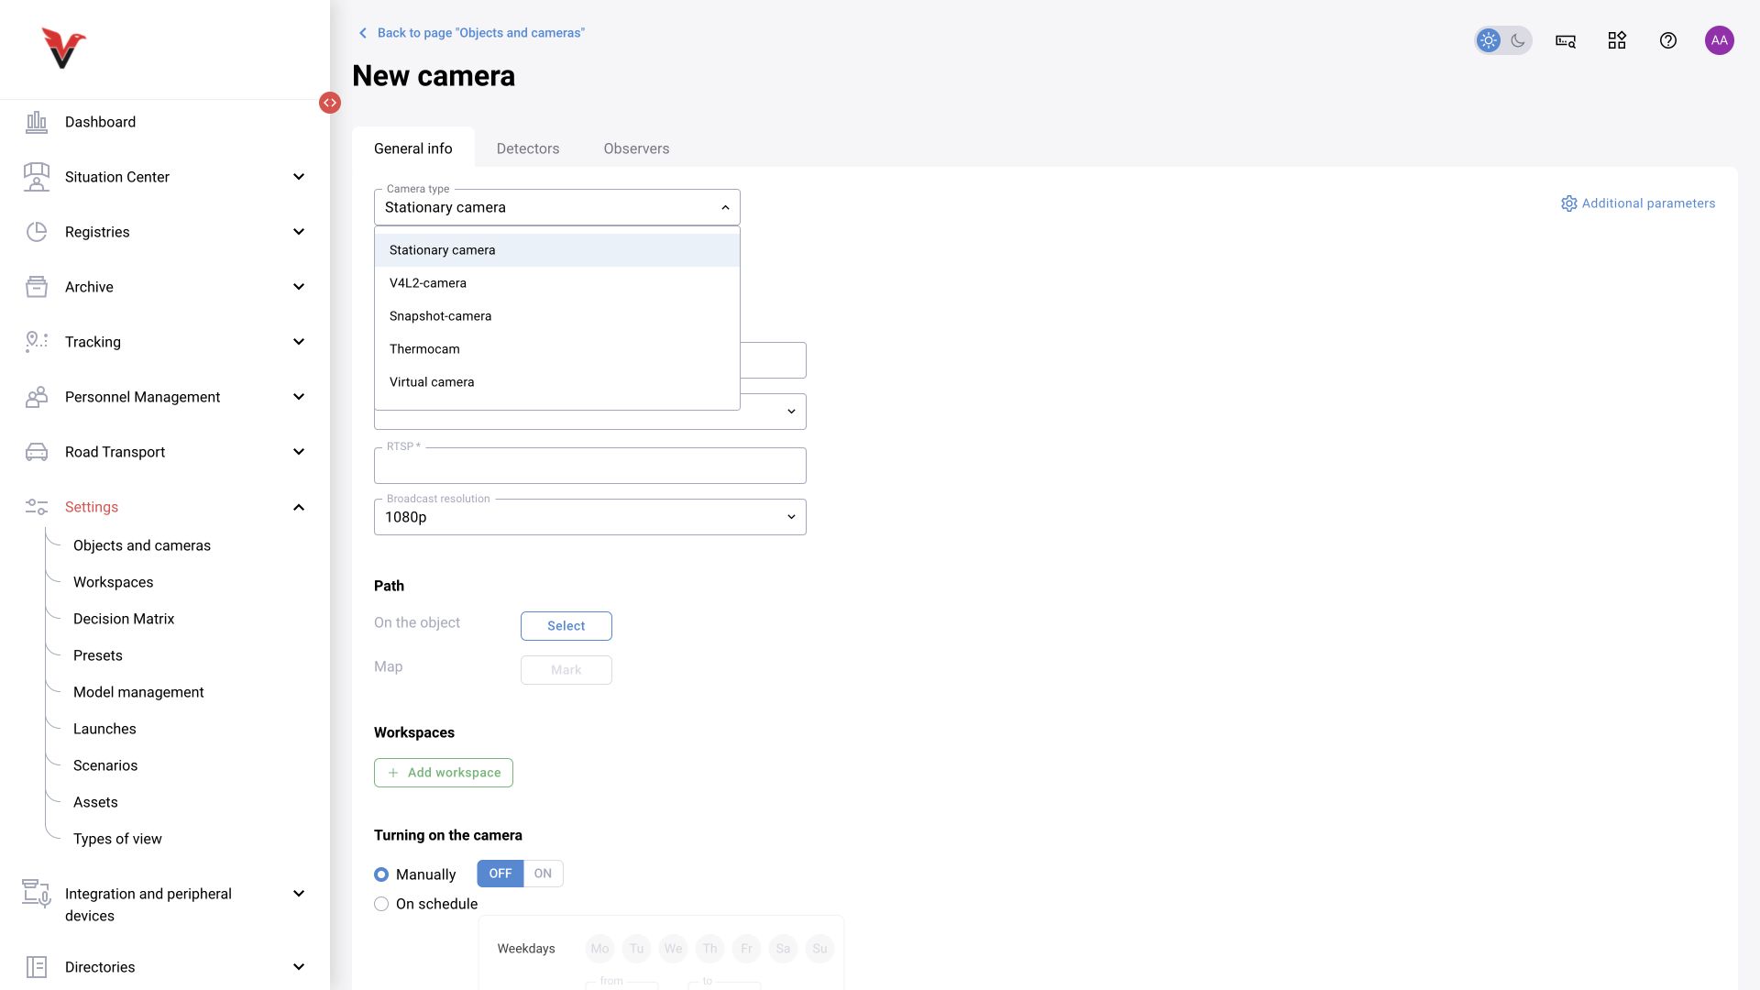Toggle the Fr weekday chip

[x=746, y=949]
